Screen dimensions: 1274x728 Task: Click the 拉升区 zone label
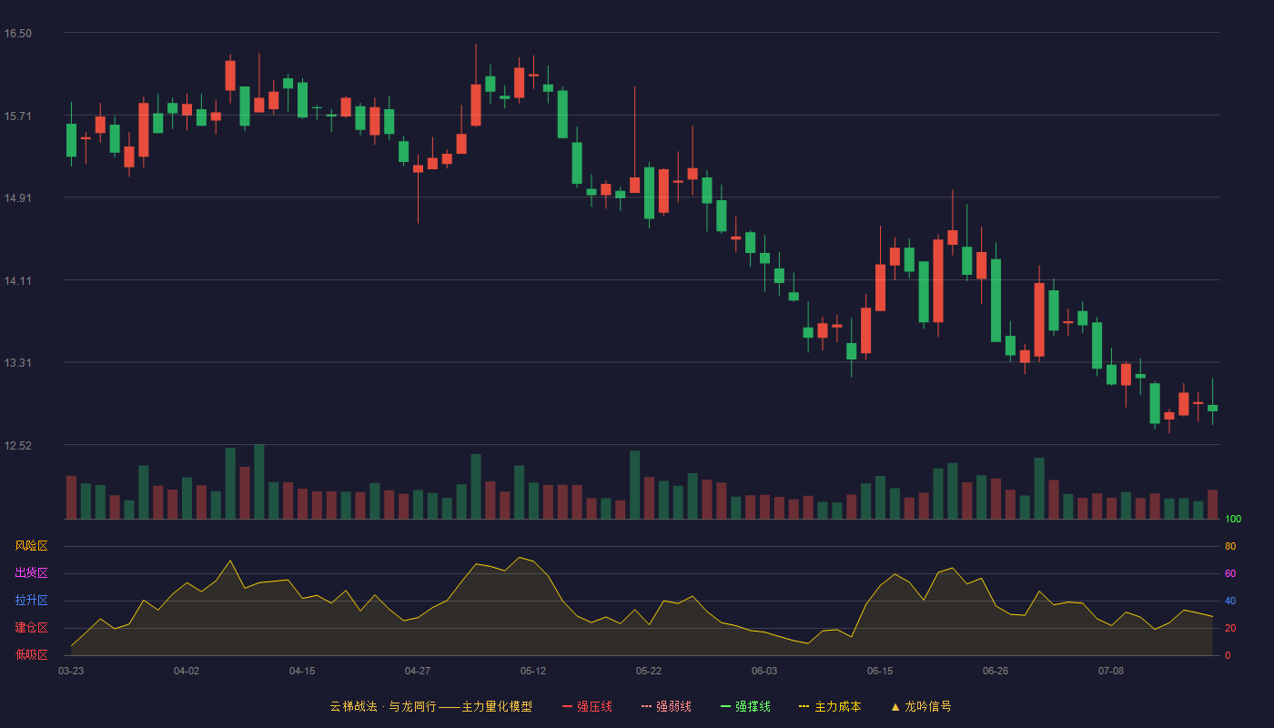click(x=31, y=601)
